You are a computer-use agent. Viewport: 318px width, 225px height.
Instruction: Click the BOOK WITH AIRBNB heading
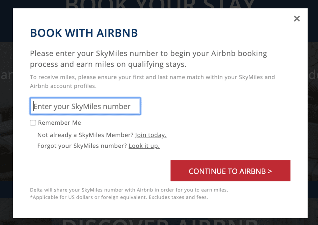[84, 33]
